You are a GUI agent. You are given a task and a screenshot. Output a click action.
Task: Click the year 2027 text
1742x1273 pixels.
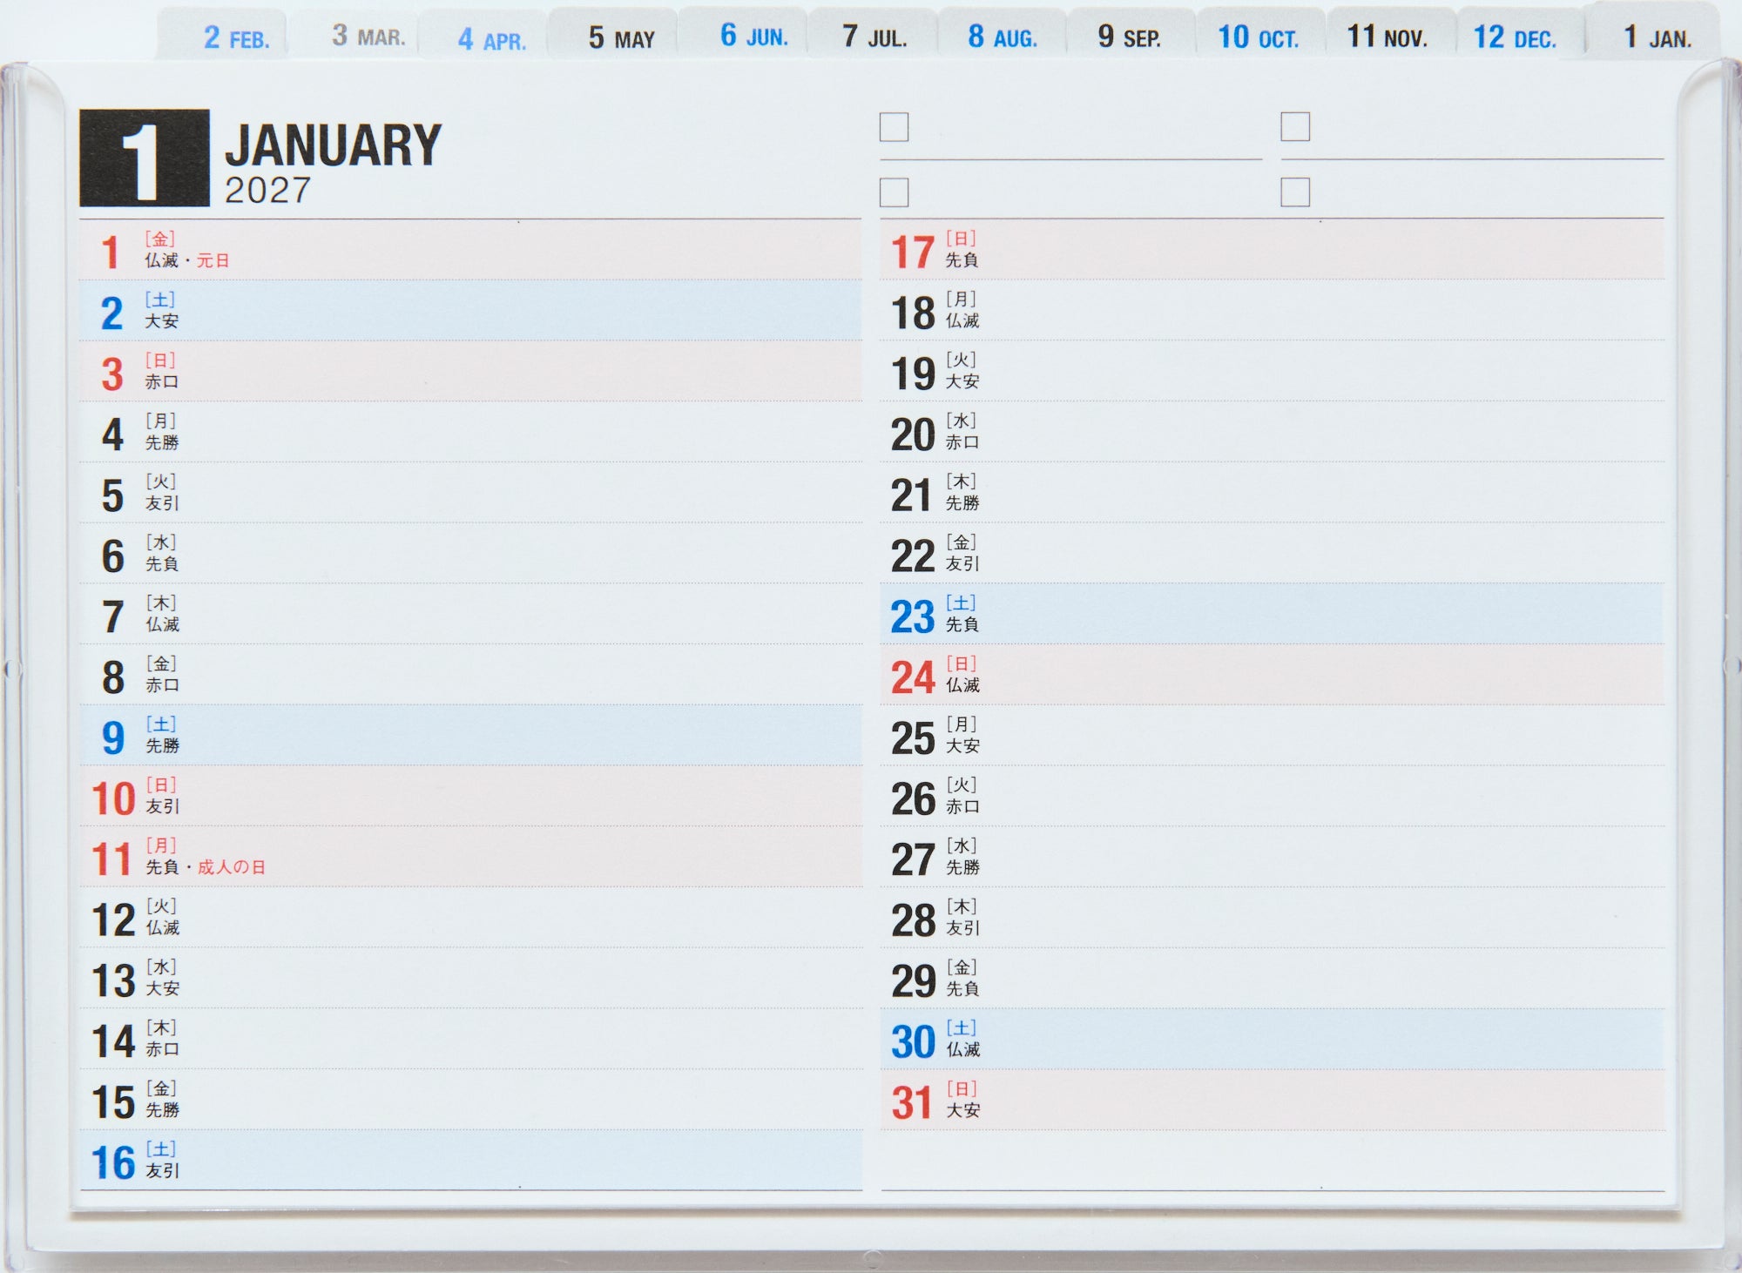tap(267, 191)
